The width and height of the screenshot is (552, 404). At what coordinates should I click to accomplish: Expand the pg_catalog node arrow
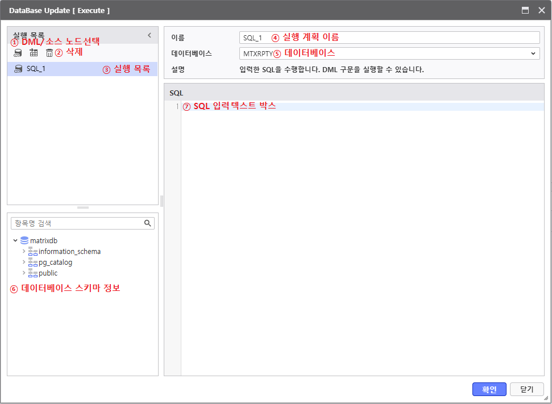tap(23, 262)
